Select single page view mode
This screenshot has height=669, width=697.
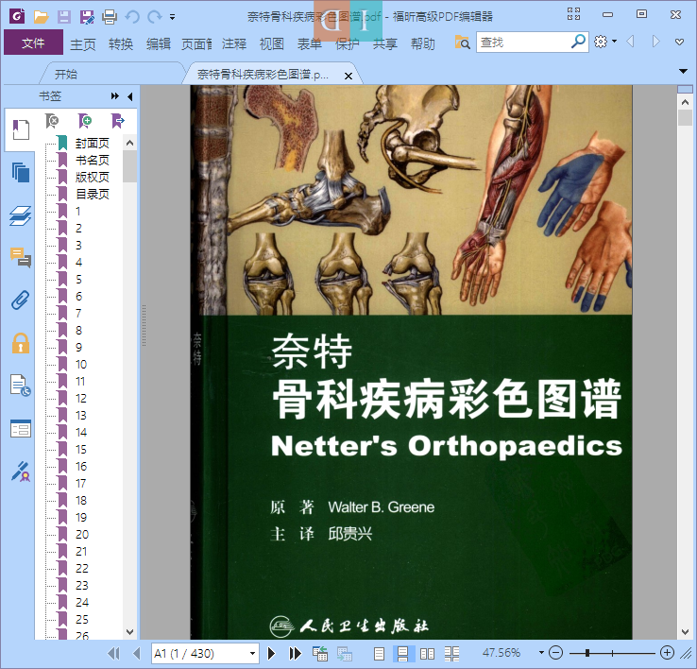tap(379, 653)
